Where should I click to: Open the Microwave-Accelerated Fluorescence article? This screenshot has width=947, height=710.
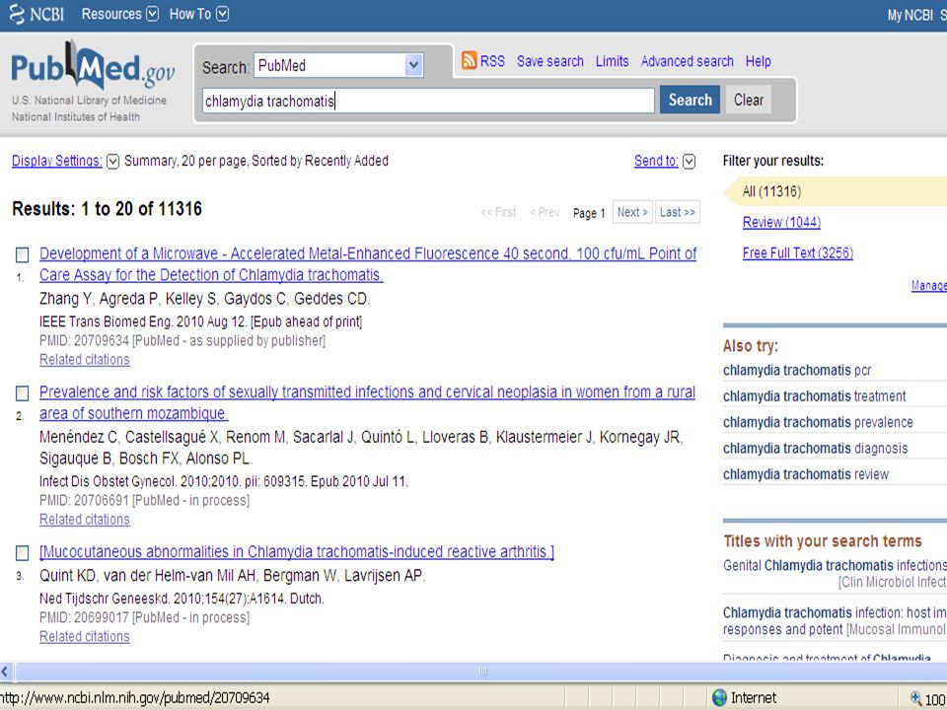coord(368,264)
